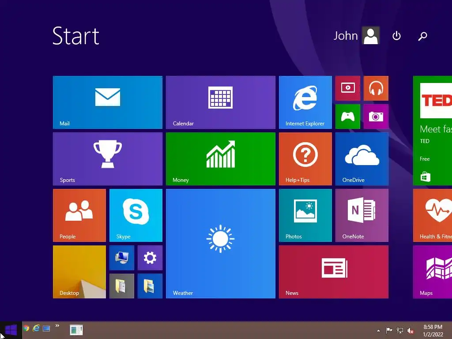
Task: Launch Internet Explorer from the taskbar
Action: 36,328
